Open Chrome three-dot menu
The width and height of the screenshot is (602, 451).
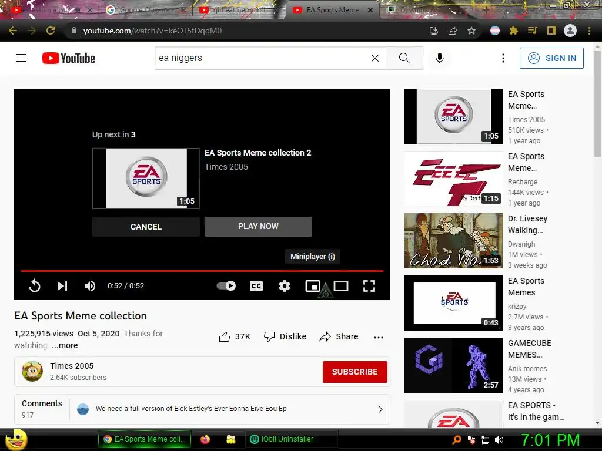[589, 31]
